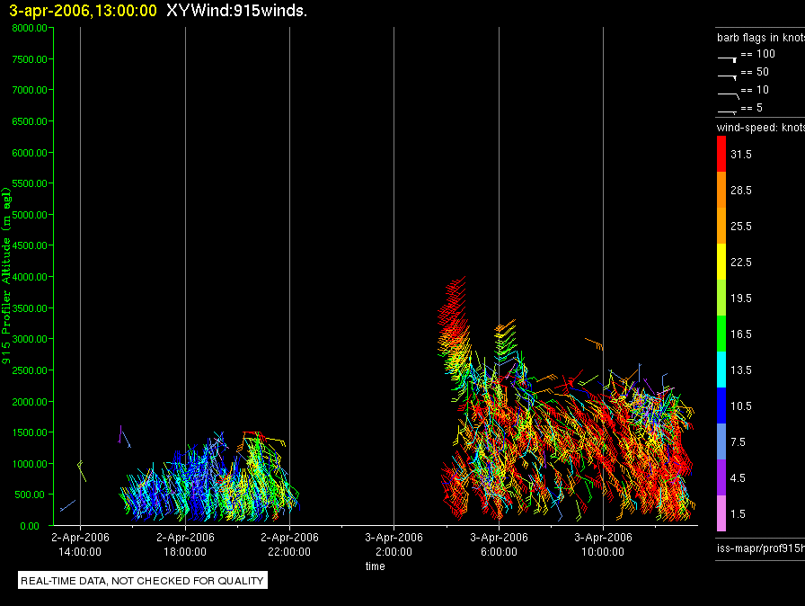The width and height of the screenshot is (805, 606).
Task: Click the 'time' x-axis label
Action: (x=376, y=566)
